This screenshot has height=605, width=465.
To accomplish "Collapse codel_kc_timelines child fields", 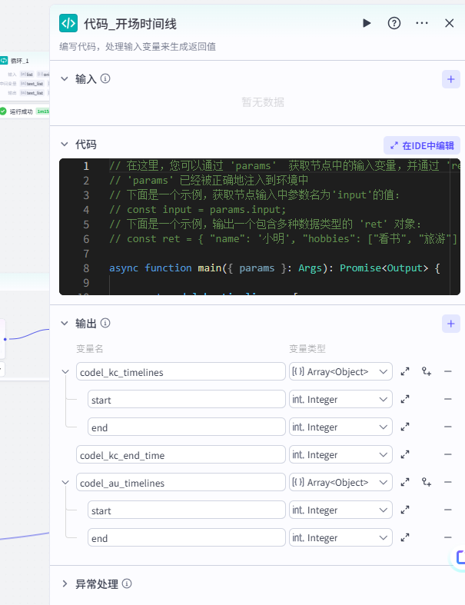I will click(x=65, y=371).
